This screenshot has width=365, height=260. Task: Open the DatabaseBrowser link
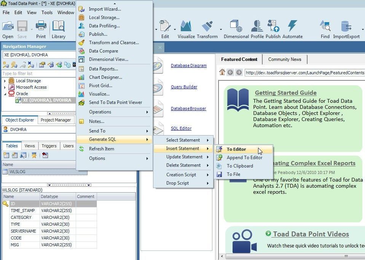pyautogui.click(x=188, y=108)
